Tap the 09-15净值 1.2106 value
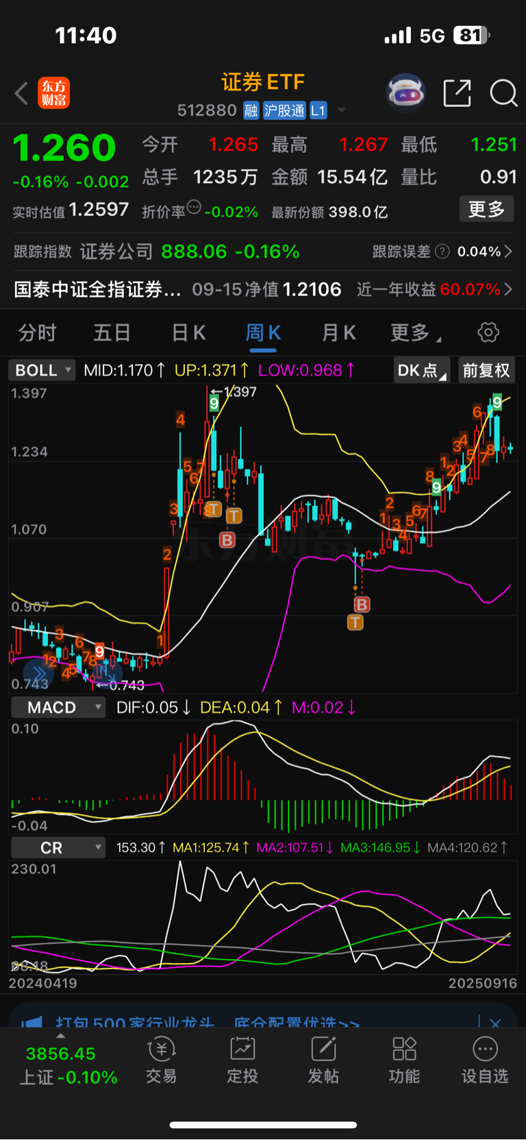 [x=266, y=289]
